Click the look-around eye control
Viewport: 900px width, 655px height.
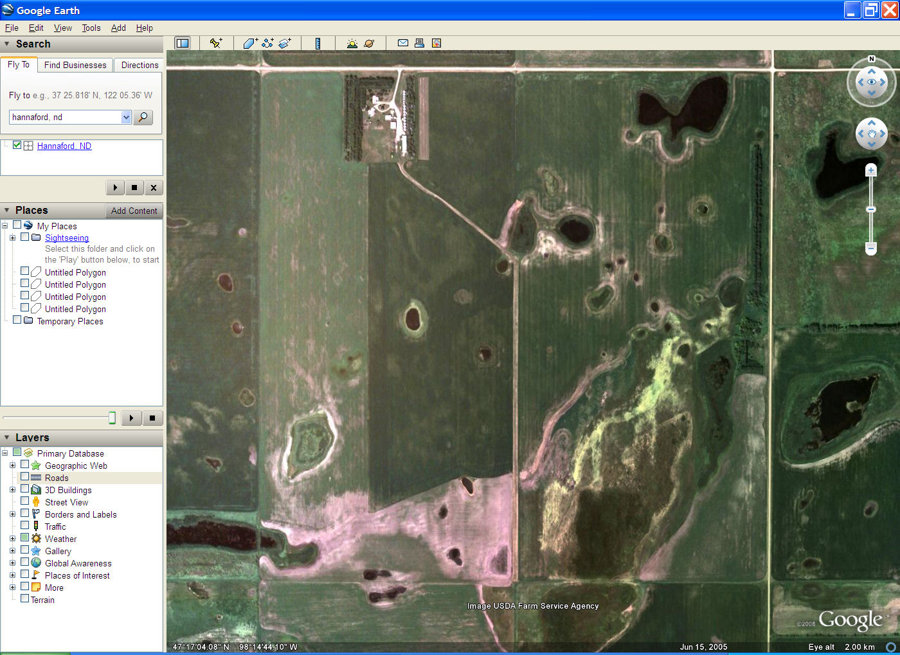[x=872, y=82]
